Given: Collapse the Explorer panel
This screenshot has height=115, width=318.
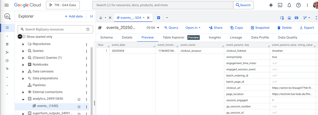Looking at the screenshot, I should [x=92, y=16].
